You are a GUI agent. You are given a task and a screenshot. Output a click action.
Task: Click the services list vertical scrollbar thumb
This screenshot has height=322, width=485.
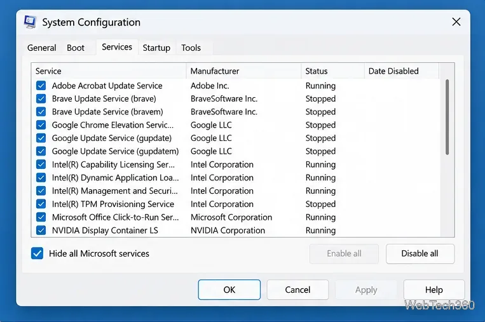click(x=447, y=117)
